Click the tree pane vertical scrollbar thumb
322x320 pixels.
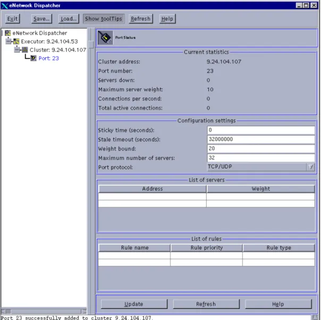91,44
